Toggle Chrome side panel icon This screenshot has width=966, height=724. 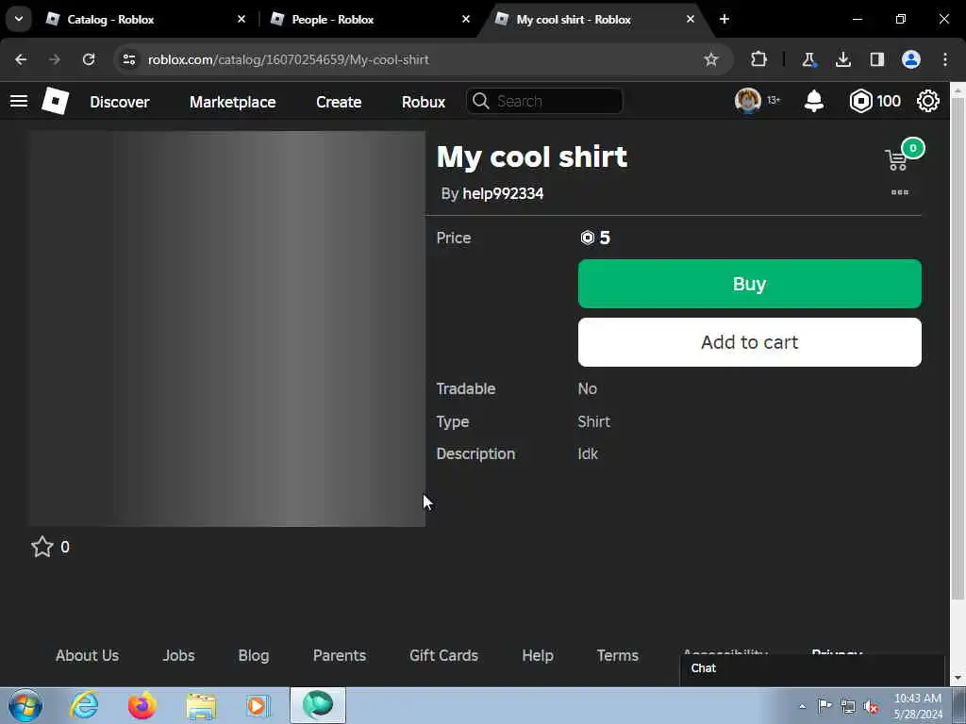[x=876, y=59]
